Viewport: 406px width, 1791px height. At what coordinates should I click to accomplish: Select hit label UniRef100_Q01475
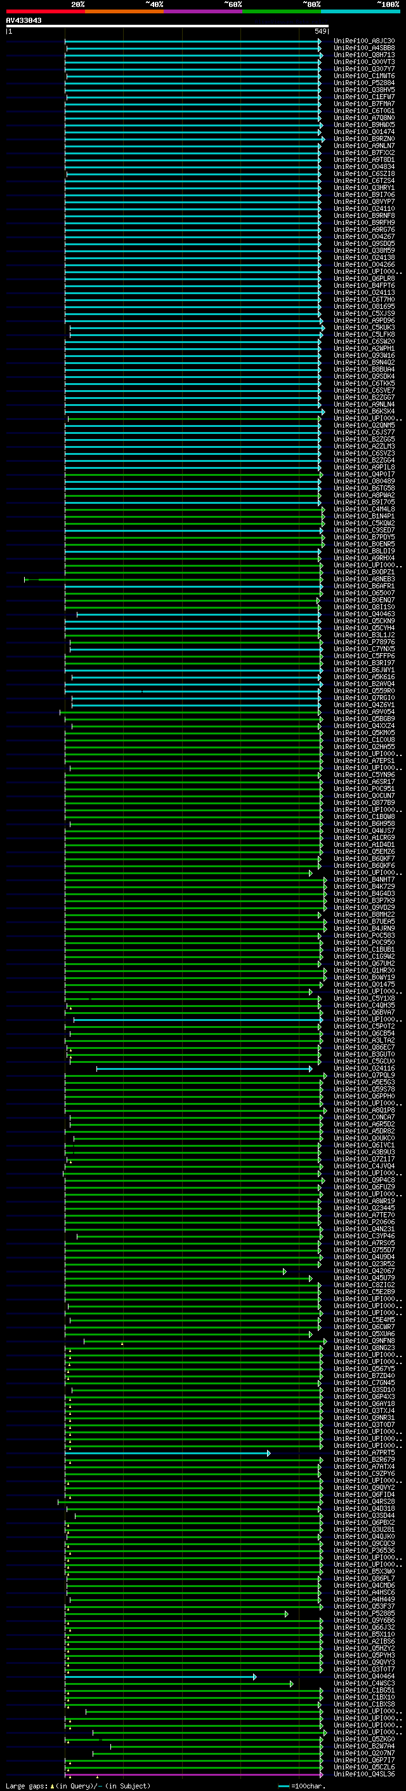364,985
